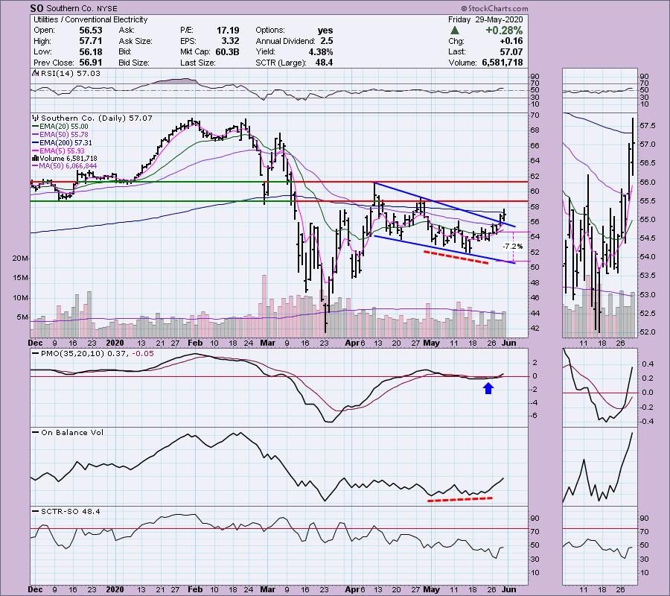Image resolution: width=670 pixels, height=596 pixels.
Task: Click the -7.2% price annotation
Action: 512,246
